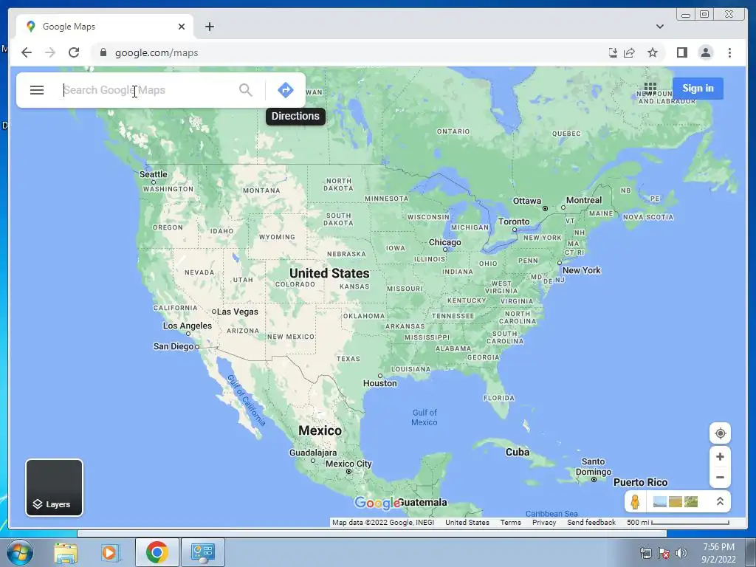Open the Layers map type panel
Screen dimensions: 756x567
coord(54,487)
